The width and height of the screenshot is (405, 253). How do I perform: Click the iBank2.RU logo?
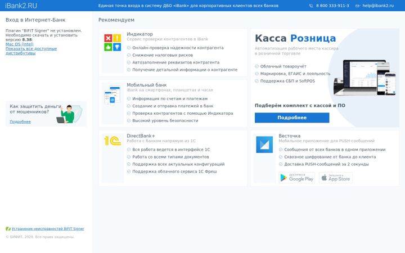pyautogui.click(x=21, y=6)
